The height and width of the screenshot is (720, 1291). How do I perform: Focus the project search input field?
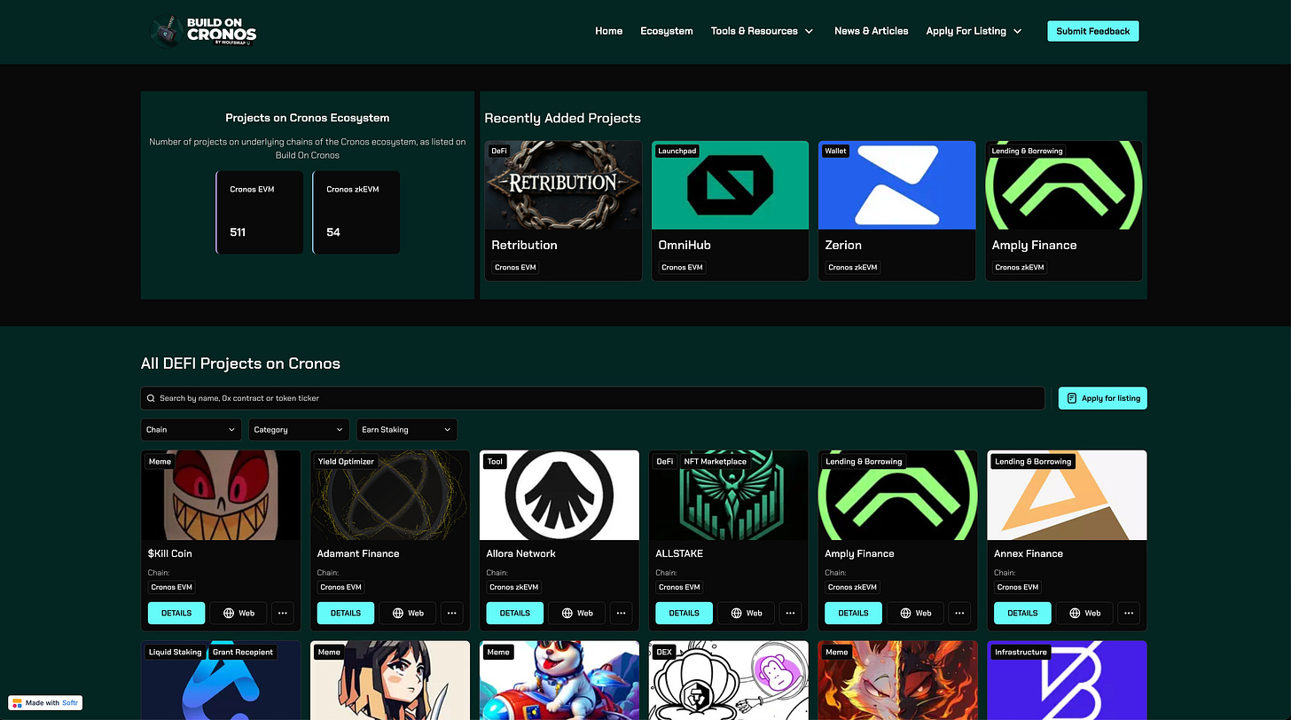(592, 398)
